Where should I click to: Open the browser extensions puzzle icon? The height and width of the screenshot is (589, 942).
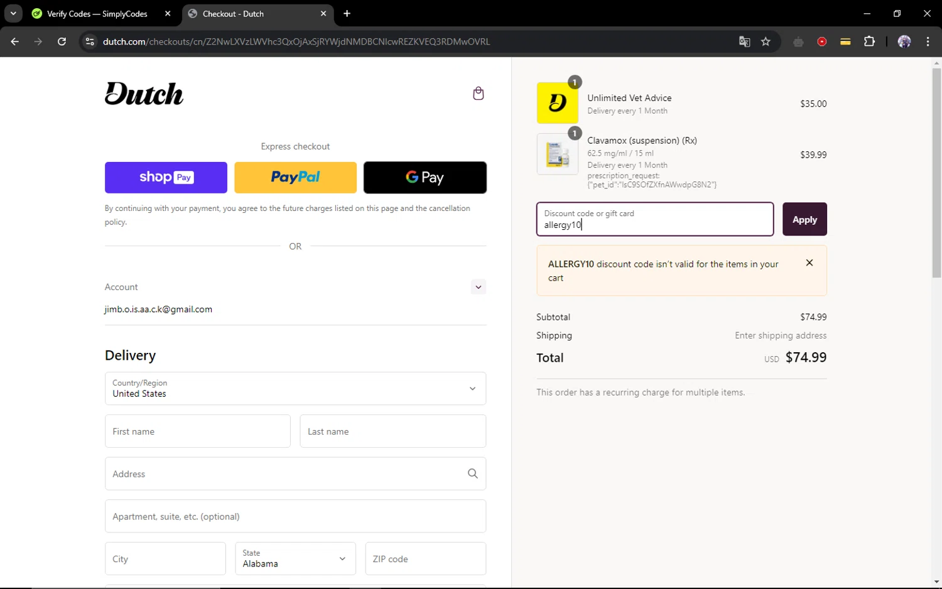[x=869, y=41]
